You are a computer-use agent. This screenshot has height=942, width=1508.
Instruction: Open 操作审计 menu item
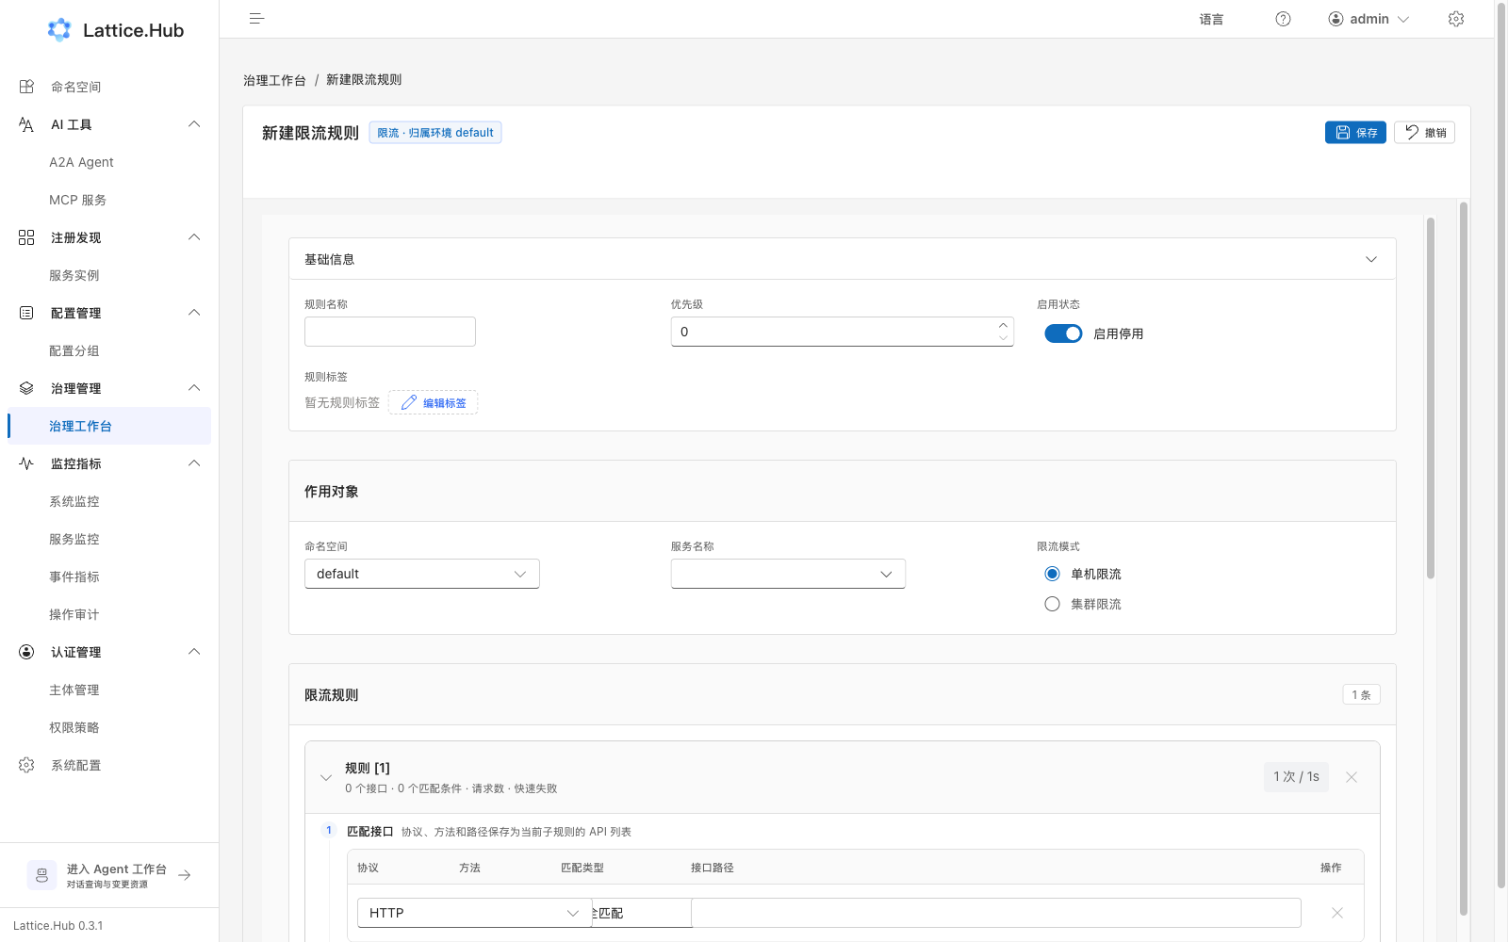109,614
